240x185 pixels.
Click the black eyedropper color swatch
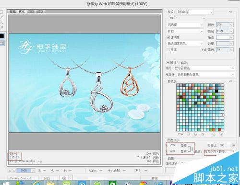[2, 36]
